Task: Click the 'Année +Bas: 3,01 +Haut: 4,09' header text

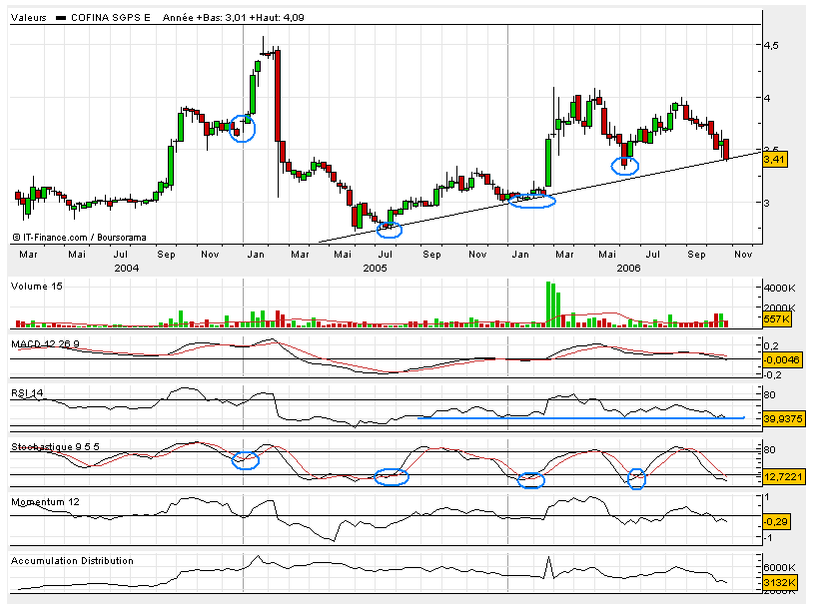Action: [x=233, y=18]
